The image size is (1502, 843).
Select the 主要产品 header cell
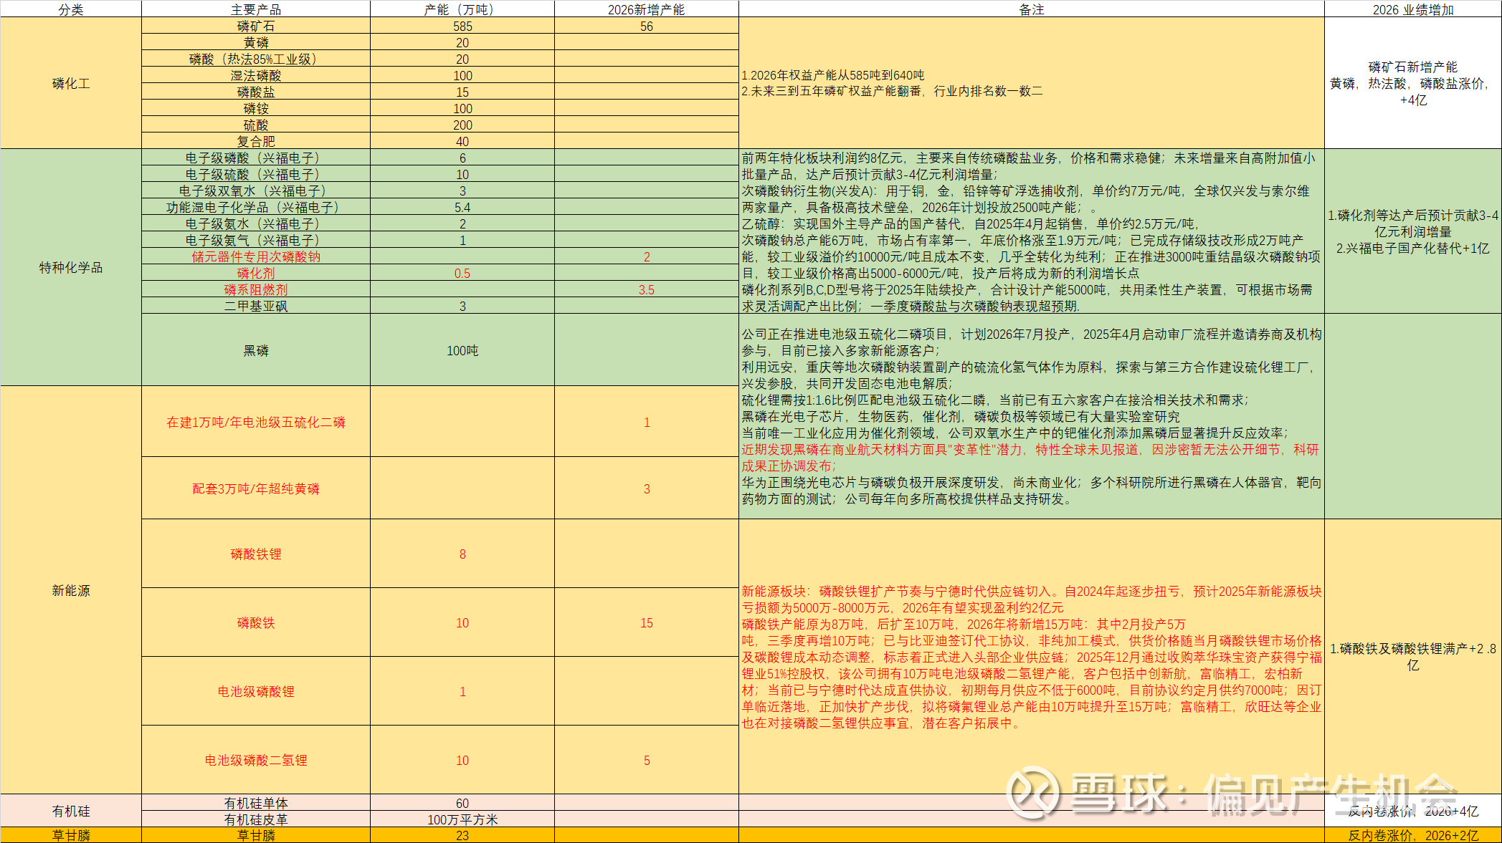point(255,9)
